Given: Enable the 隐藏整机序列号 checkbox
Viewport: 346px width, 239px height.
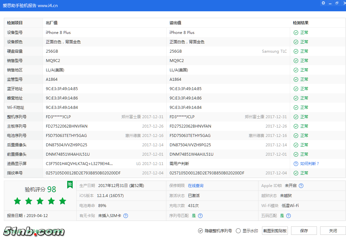Looking at the screenshot, I should tap(201, 231).
